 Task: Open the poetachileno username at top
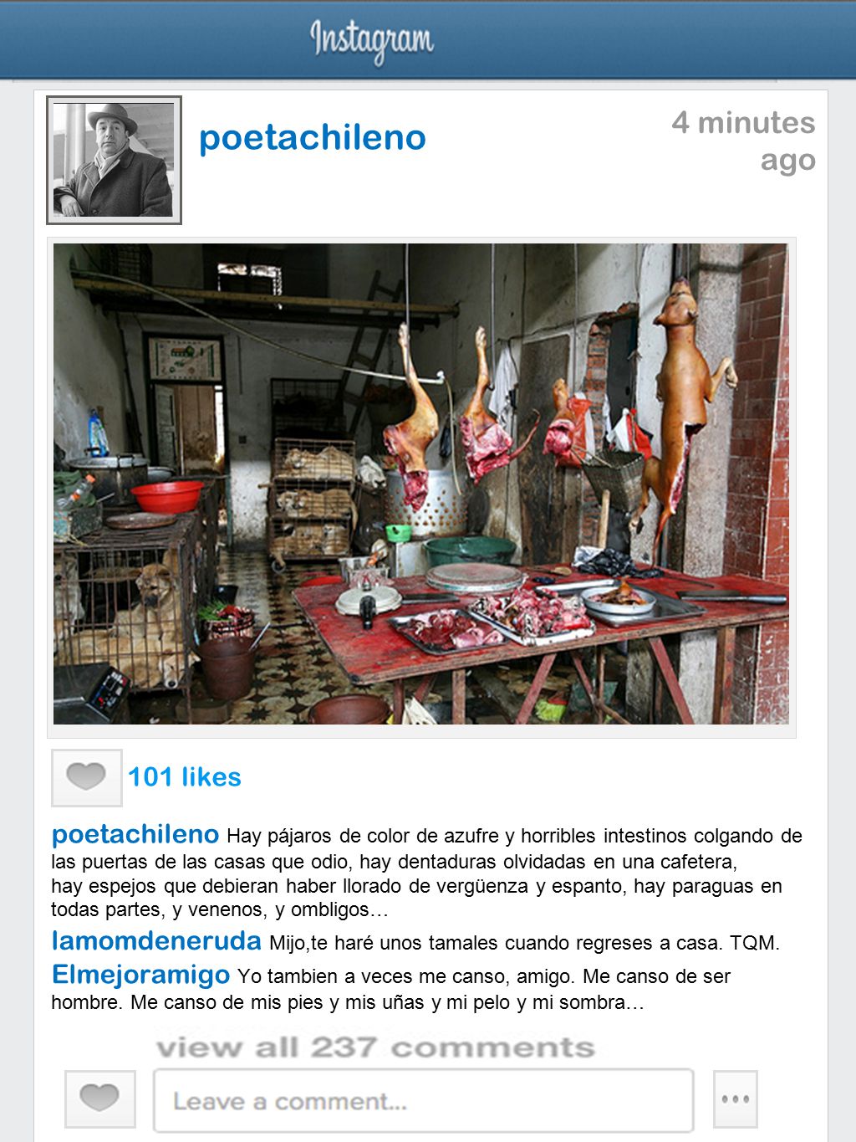coord(313,138)
